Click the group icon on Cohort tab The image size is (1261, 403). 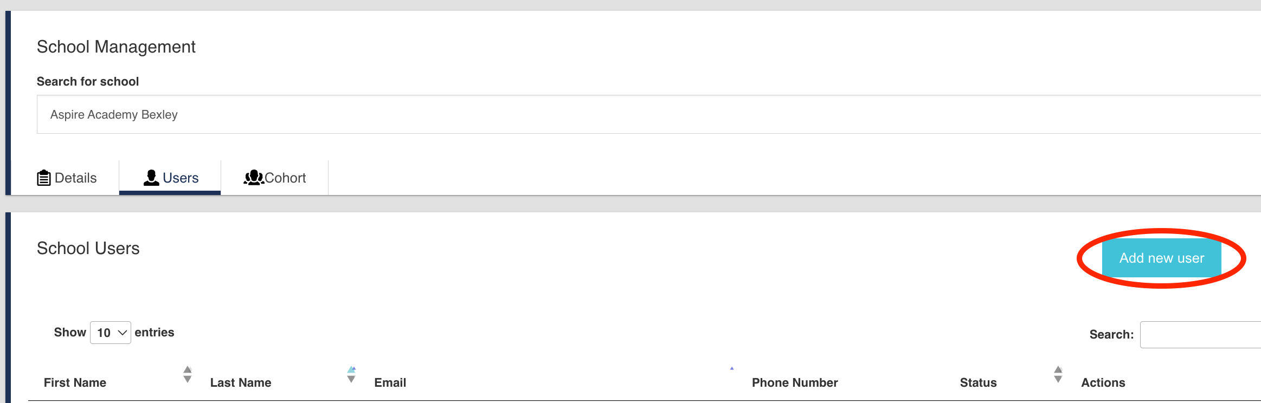253,178
